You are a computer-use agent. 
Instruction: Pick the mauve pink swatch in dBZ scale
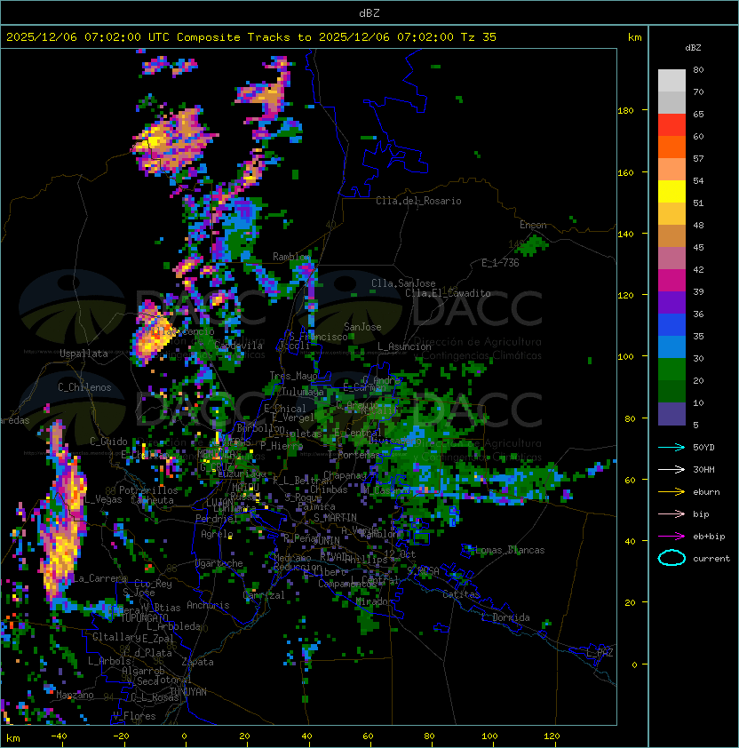671,259
